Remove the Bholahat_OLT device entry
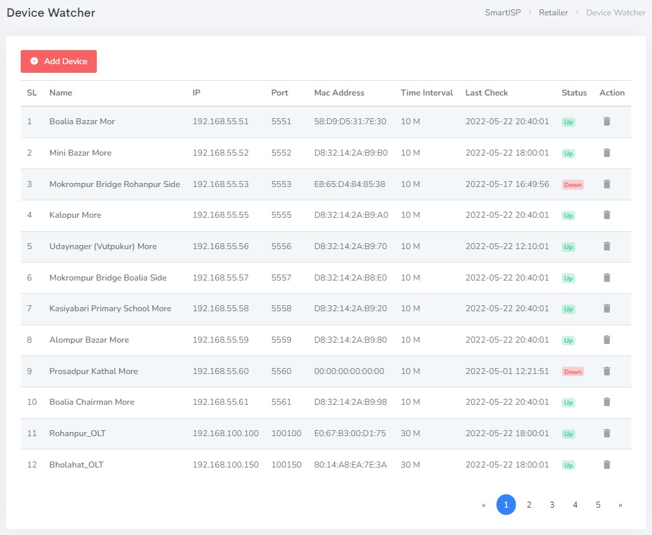The image size is (652, 535). coord(607,465)
